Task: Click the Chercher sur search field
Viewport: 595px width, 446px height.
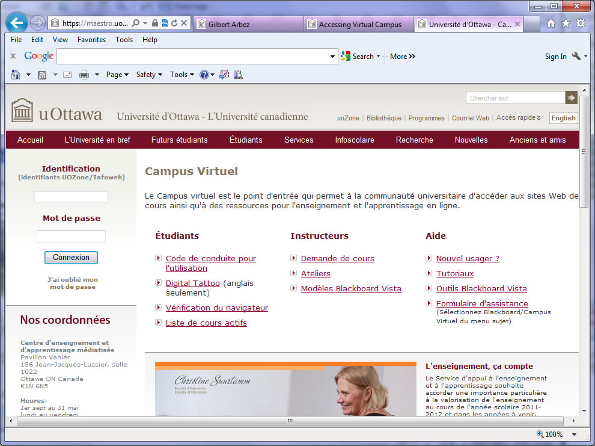Action: click(515, 98)
